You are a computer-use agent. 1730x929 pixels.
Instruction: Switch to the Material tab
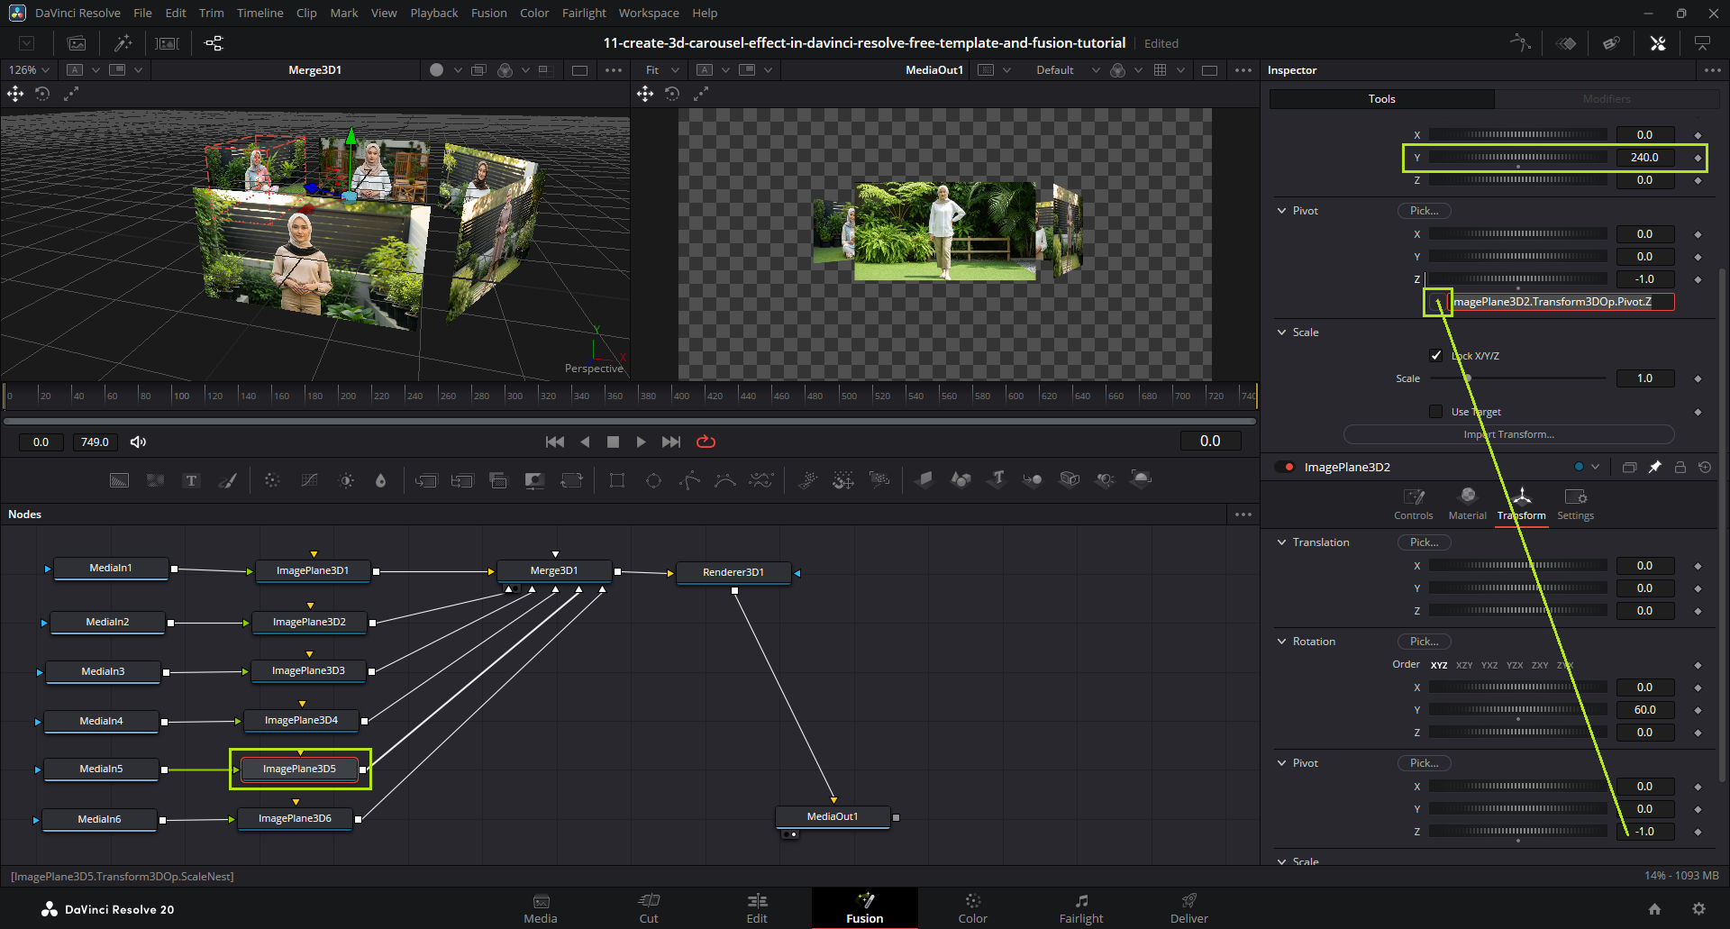[x=1467, y=504]
